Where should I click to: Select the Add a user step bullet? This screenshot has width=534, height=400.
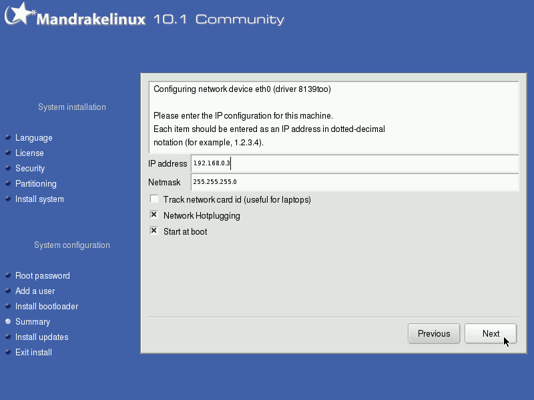[x=8, y=291]
